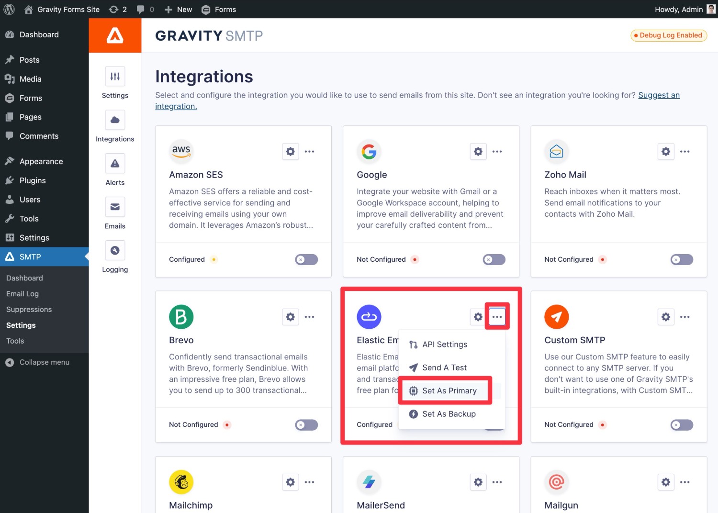Open Email Log under SMTP submenu
718x513 pixels.
[x=22, y=294]
